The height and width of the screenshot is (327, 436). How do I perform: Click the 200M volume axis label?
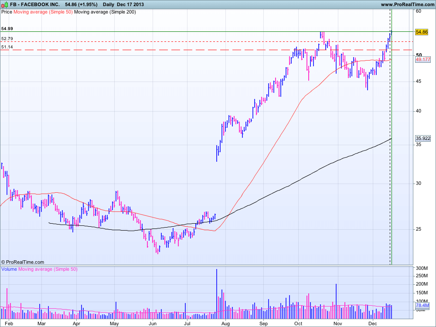click(x=422, y=284)
